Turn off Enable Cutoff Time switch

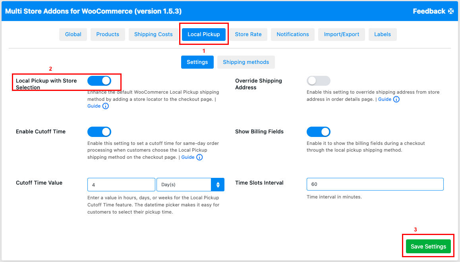99,132
